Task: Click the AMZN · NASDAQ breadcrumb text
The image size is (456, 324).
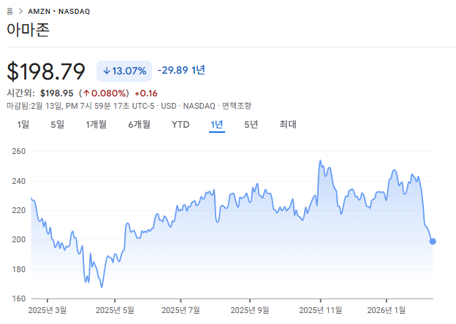Action: click(59, 12)
